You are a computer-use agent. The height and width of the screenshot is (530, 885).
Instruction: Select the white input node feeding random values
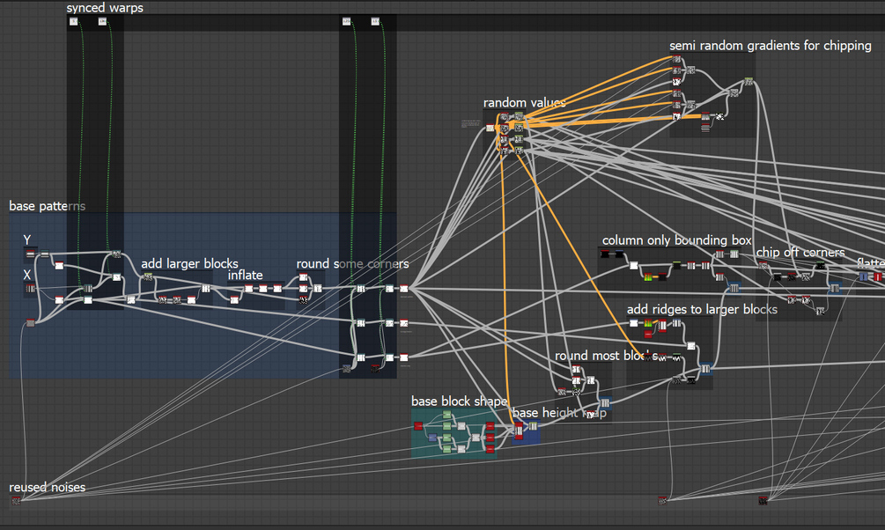[490, 129]
